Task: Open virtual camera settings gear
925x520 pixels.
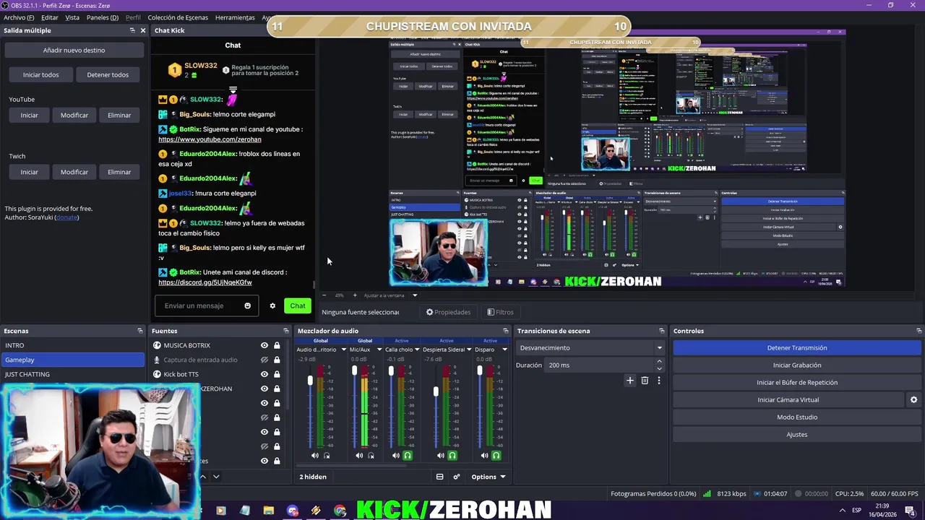Action: click(x=913, y=399)
